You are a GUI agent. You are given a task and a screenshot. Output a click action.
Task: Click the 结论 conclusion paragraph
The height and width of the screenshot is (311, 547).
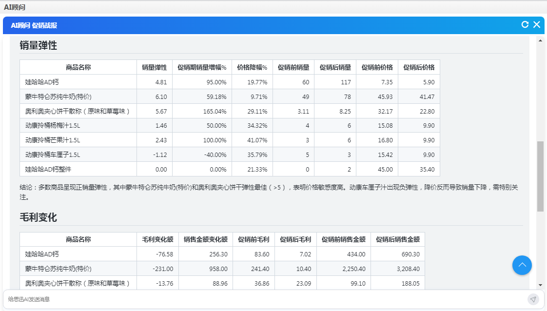click(x=269, y=192)
